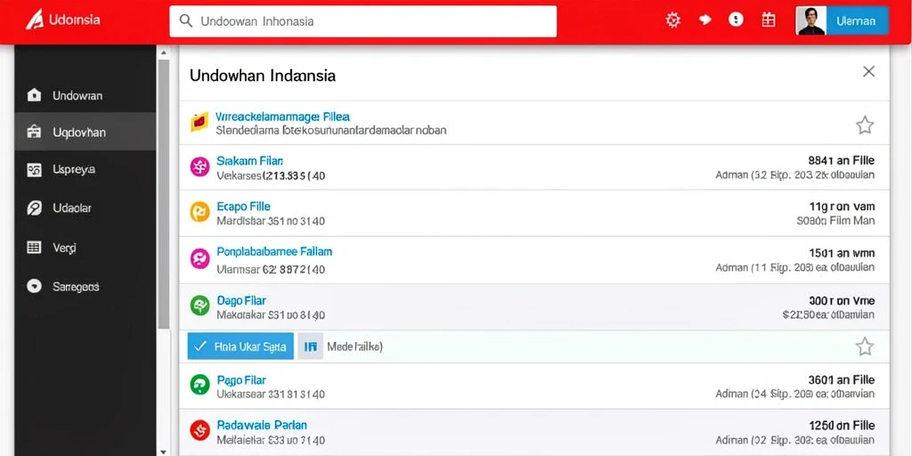This screenshot has height=456, width=912.
Task: Open Undowian in the sidebar
Action: [x=85, y=95]
